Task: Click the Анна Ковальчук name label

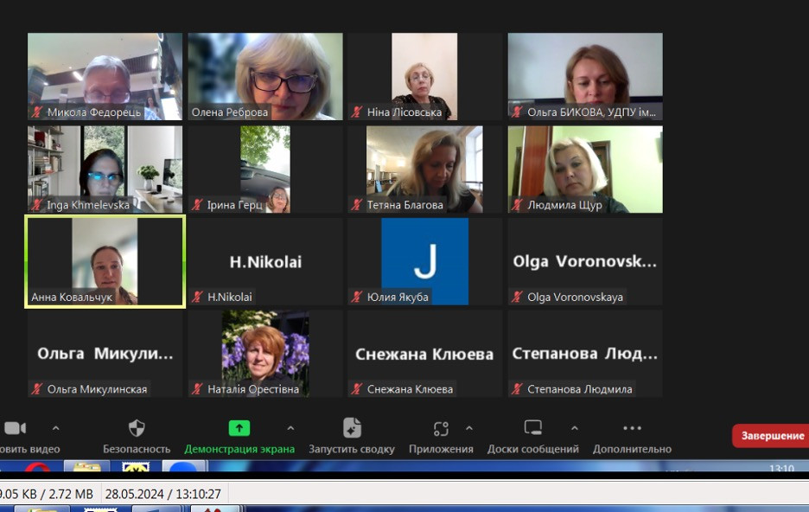Action: point(72,297)
